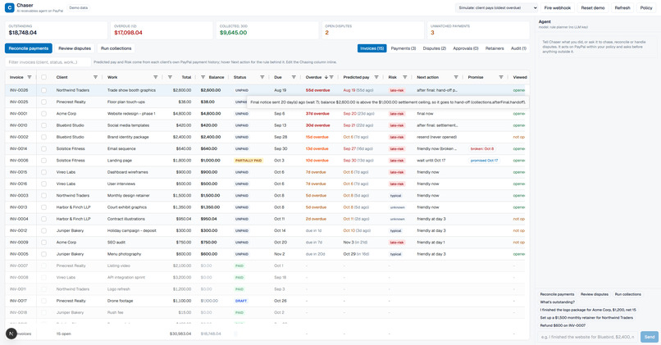Check the INV-0006 Landing page checkbox
Viewport: 661px width, 345px height.
(x=43, y=161)
